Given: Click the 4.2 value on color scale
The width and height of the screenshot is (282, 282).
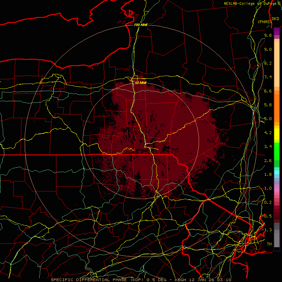Looking at the screenshot, I should pos(268,133).
